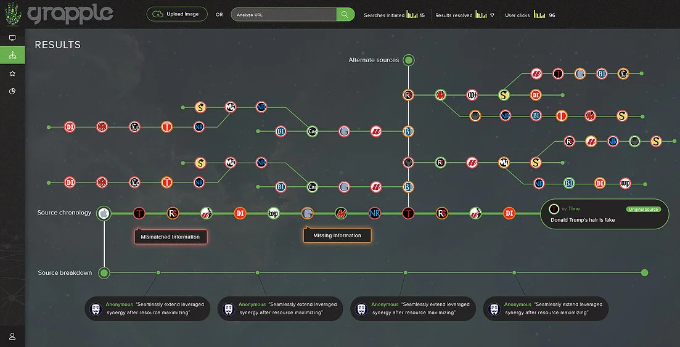Click the T node above Mismatched information
The height and width of the screenshot is (347, 680).
click(139, 213)
